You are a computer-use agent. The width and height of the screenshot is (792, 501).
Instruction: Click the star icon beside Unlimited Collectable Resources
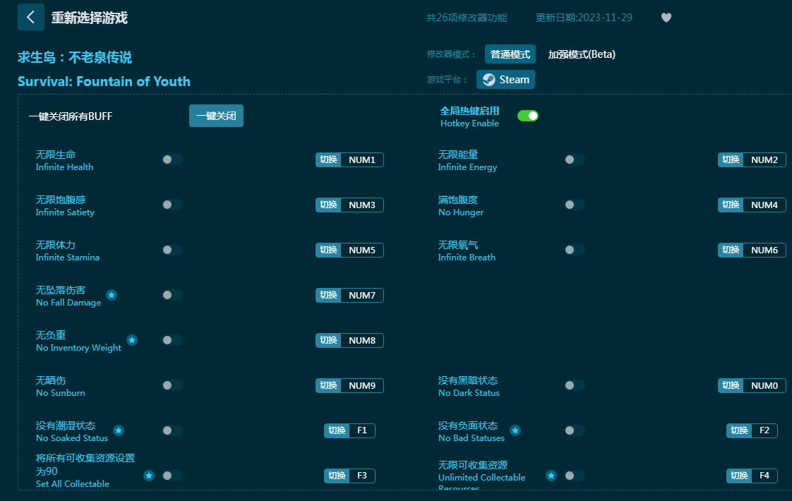(551, 476)
